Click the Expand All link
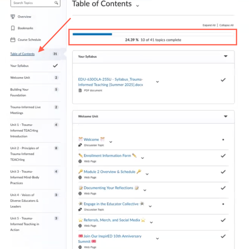Screen dimensions: 249x249 [x=209, y=25]
